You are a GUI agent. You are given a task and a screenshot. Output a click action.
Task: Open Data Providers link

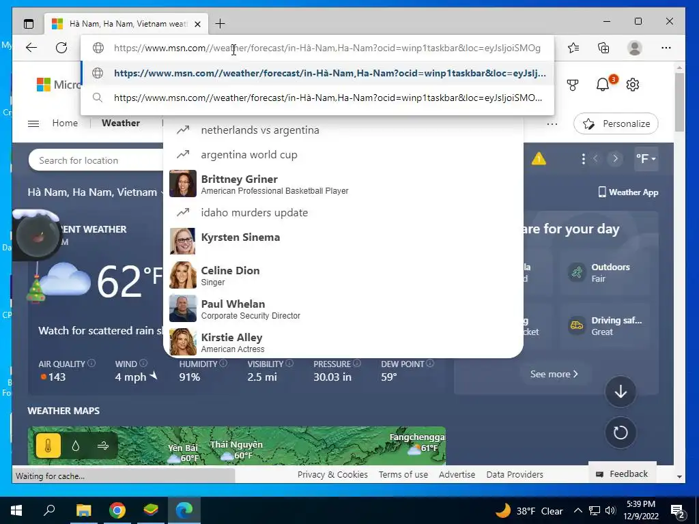click(x=515, y=475)
